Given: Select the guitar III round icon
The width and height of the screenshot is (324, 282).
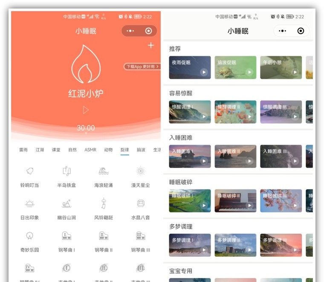Looking at the screenshot, I should tap(141, 268).
